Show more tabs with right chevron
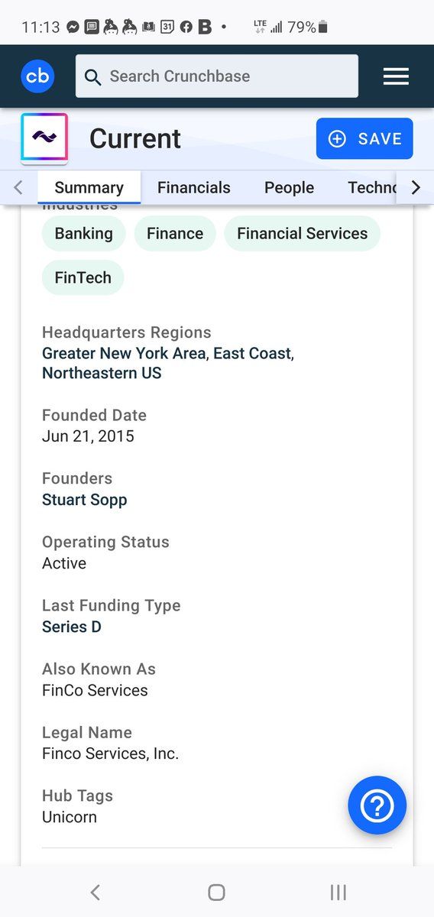434x917 pixels. click(x=415, y=187)
